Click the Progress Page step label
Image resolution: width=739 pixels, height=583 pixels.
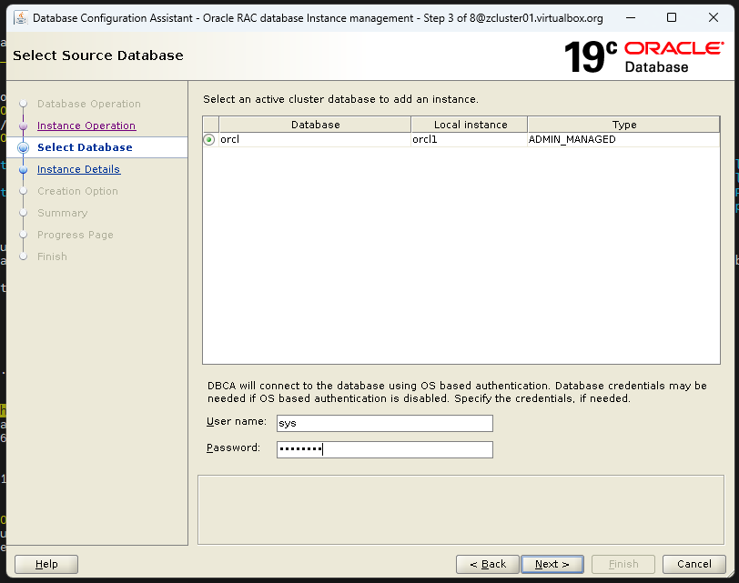click(x=76, y=235)
